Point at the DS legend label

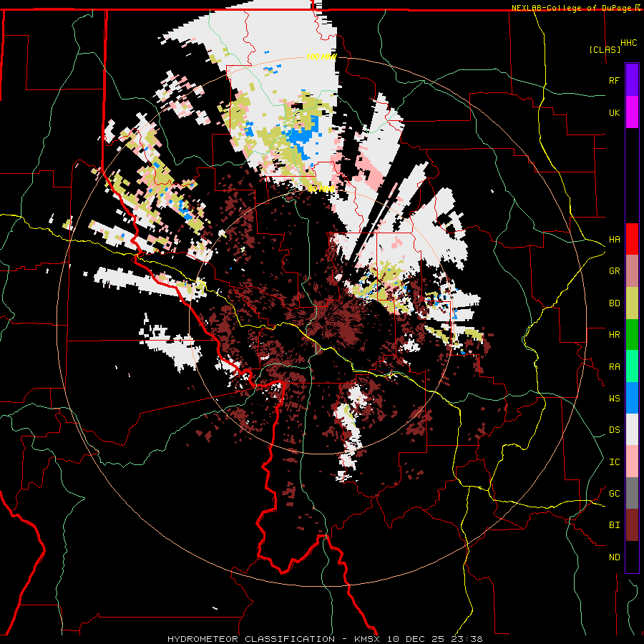click(x=614, y=430)
